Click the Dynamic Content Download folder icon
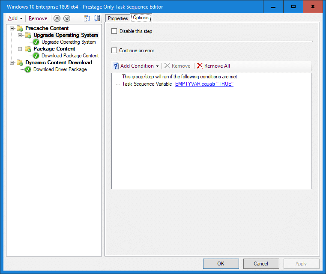 (x=20, y=63)
